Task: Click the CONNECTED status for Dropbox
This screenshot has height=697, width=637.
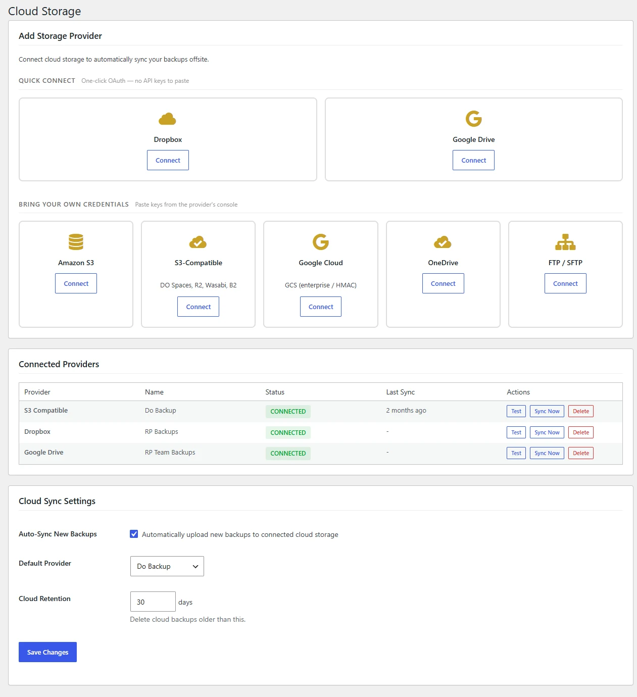Action: (288, 432)
